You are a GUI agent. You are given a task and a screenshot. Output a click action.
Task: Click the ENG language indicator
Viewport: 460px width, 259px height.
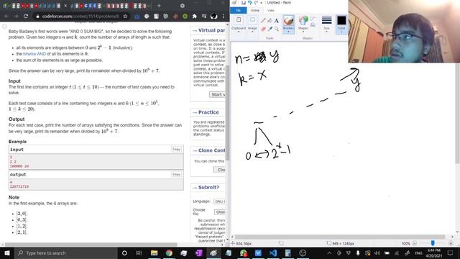pos(418,253)
